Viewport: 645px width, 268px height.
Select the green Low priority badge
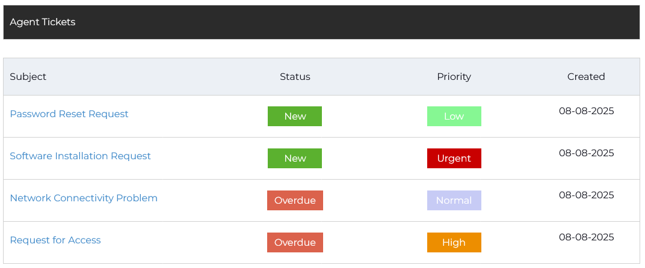(454, 117)
